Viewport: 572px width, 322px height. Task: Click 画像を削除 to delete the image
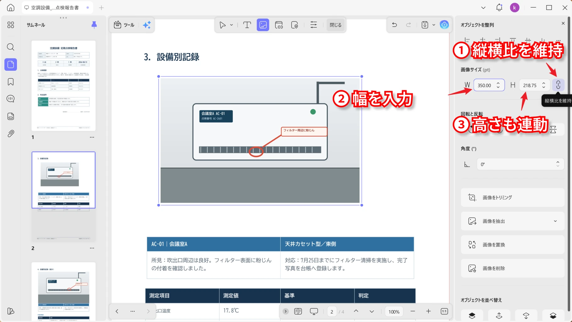tap(513, 268)
